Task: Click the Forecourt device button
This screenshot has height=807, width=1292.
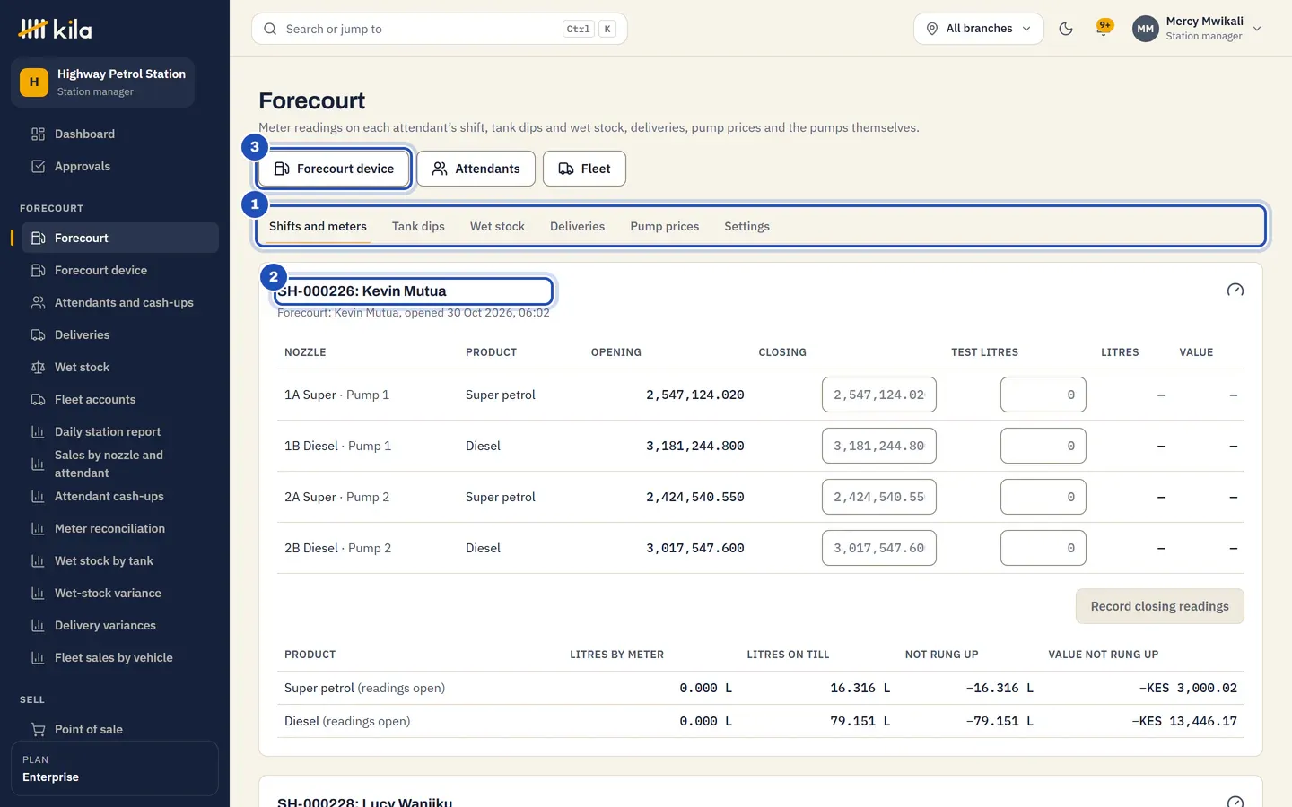Action: coord(334,169)
